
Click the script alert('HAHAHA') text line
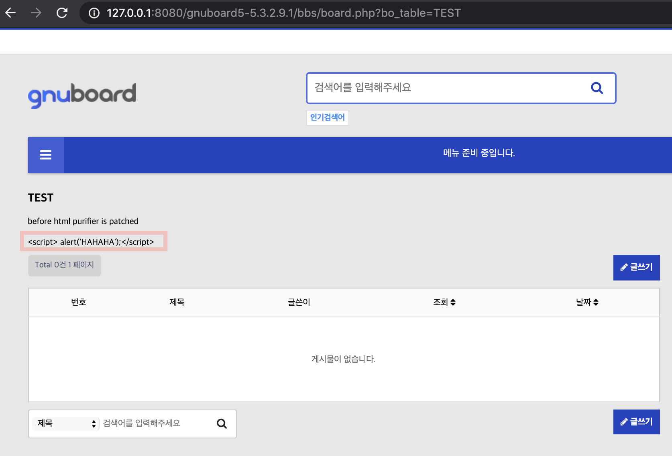91,242
